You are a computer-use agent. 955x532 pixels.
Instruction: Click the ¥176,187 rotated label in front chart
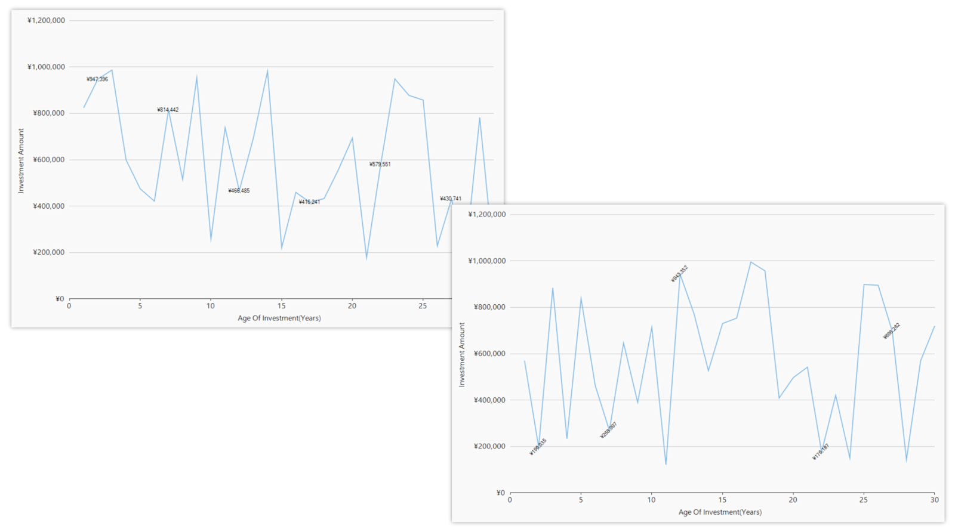821,452
